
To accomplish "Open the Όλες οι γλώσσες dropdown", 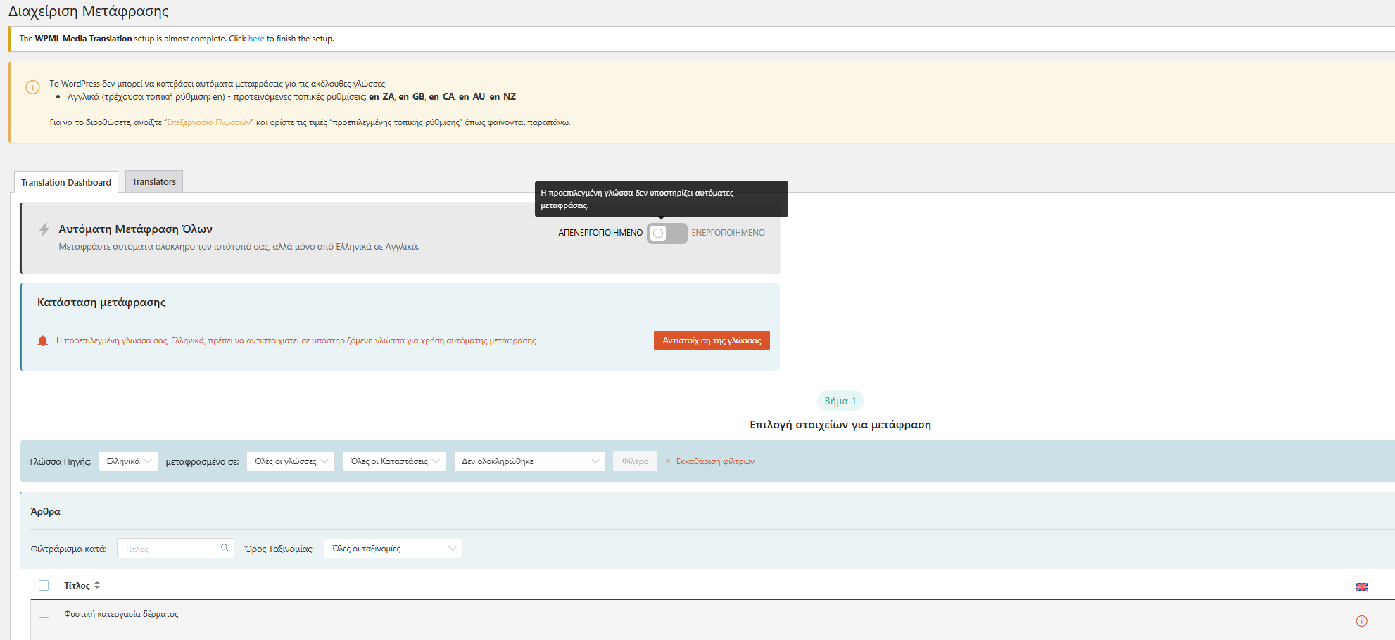I will pyautogui.click(x=291, y=461).
